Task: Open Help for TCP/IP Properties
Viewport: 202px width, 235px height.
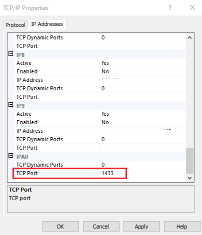Action: coord(182,227)
